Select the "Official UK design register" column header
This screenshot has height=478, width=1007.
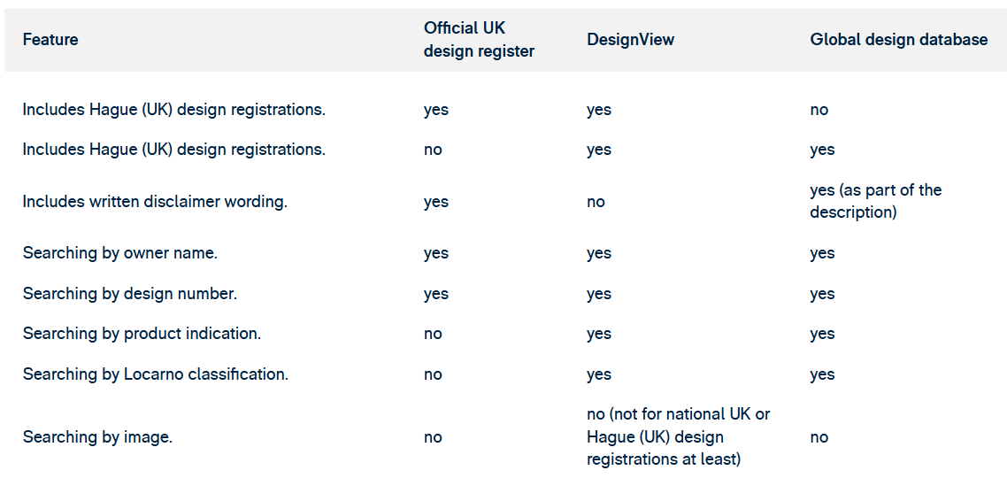click(479, 40)
